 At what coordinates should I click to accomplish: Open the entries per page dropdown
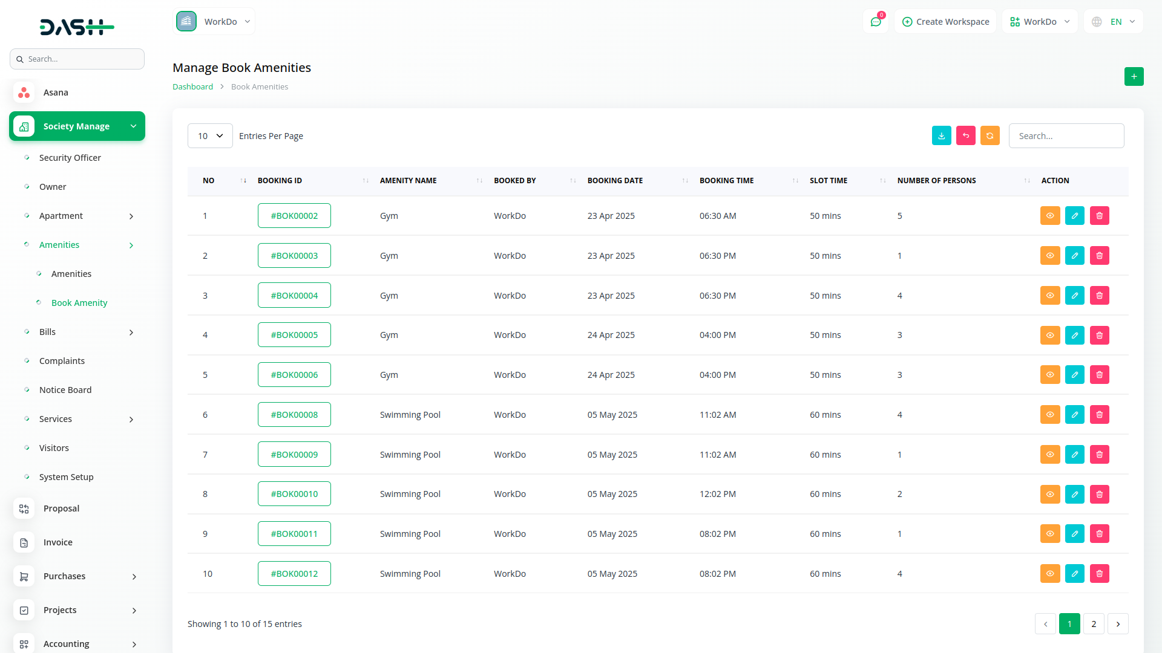[210, 136]
